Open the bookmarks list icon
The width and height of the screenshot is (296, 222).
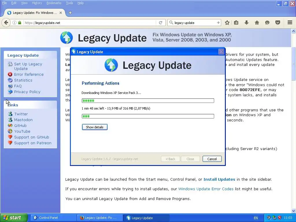pos(236,23)
